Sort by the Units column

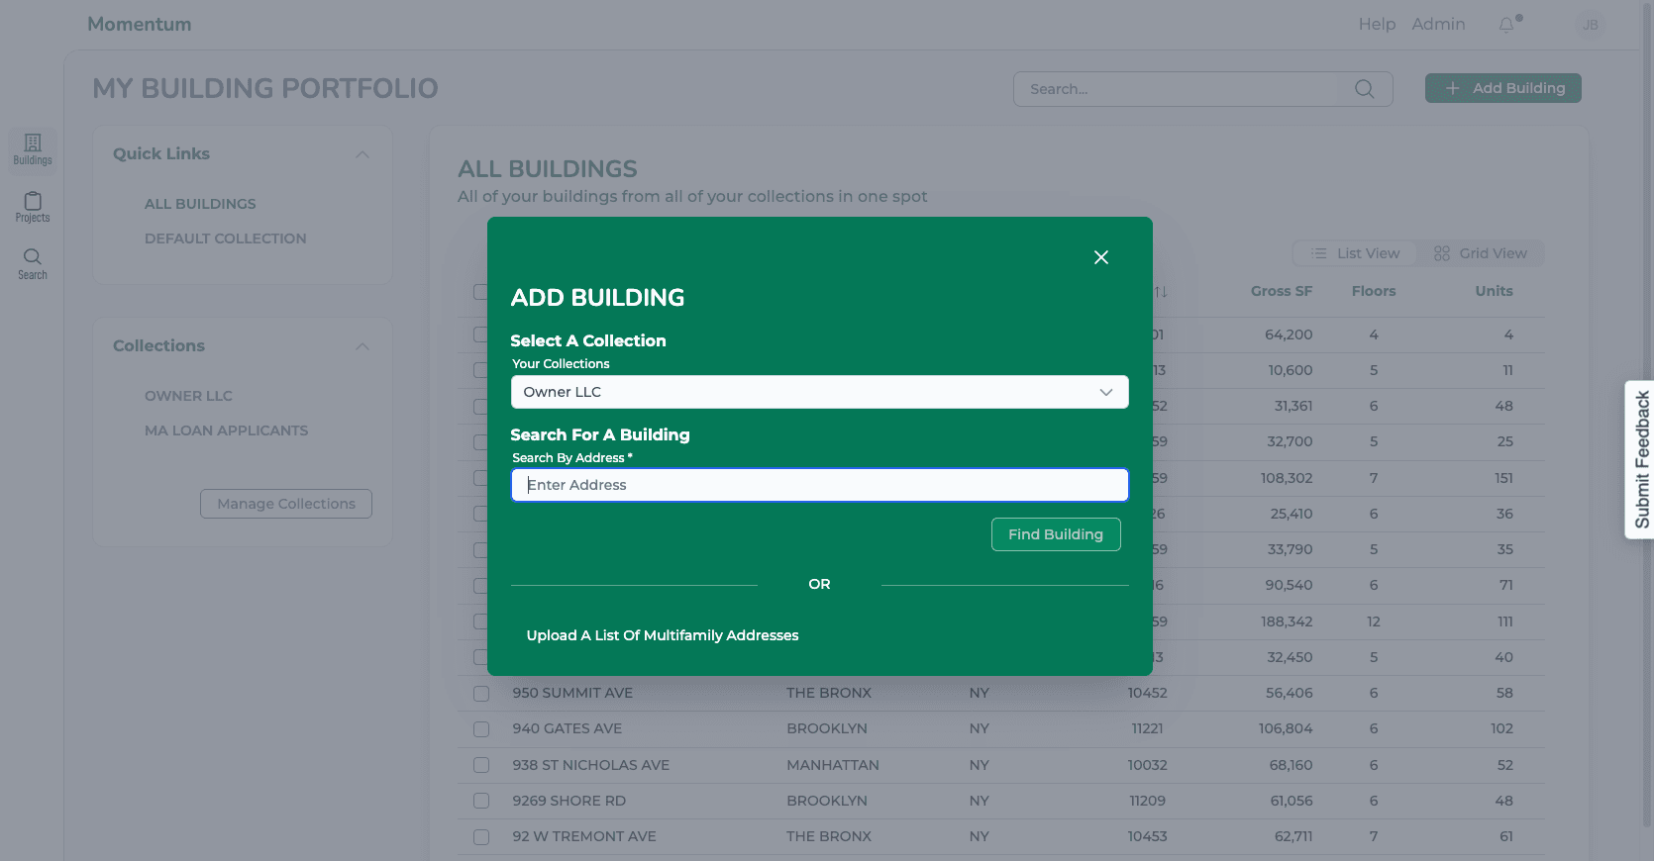pos(1495,291)
